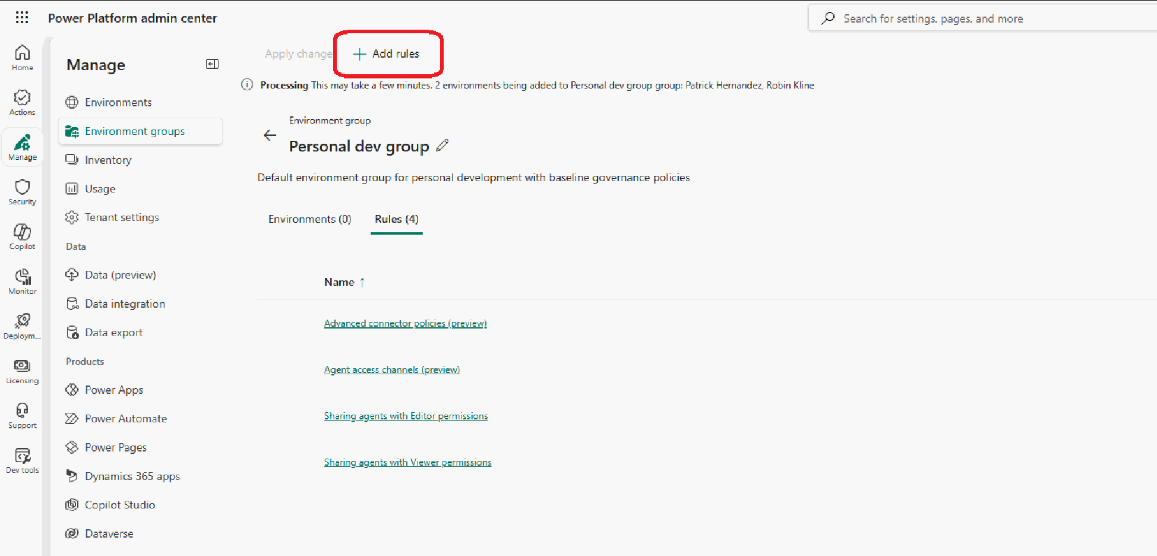1157x556 pixels.
Task: Collapse the Manage navigation pane
Action: click(x=212, y=64)
